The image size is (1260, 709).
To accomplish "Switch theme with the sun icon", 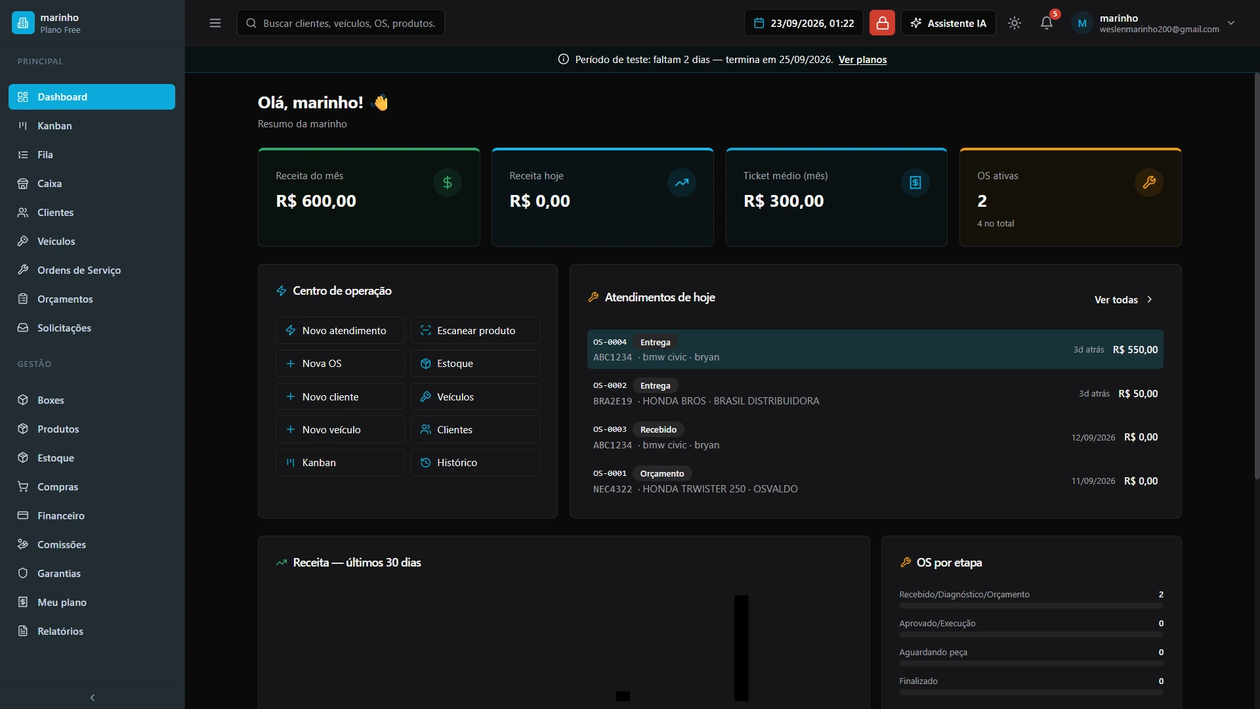I will coord(1015,23).
